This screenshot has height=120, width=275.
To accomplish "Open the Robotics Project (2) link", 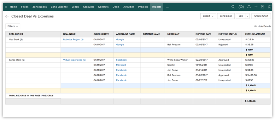I will (73, 40).
